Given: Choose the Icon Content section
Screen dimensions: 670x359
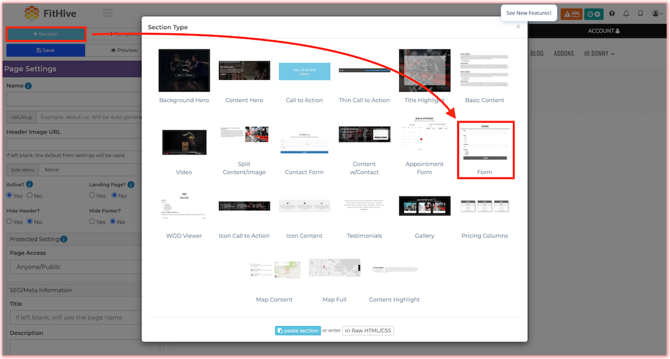Looking at the screenshot, I should tap(305, 206).
